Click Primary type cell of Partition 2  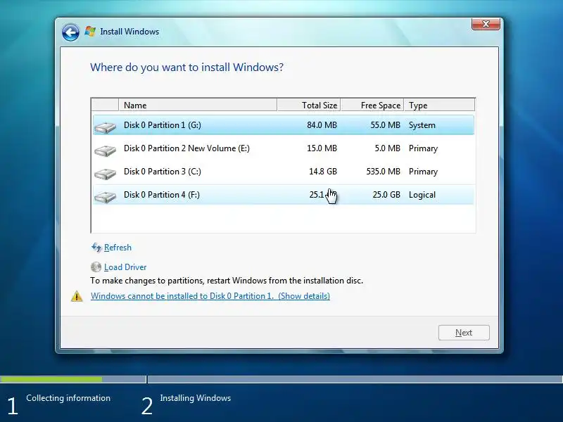423,148
